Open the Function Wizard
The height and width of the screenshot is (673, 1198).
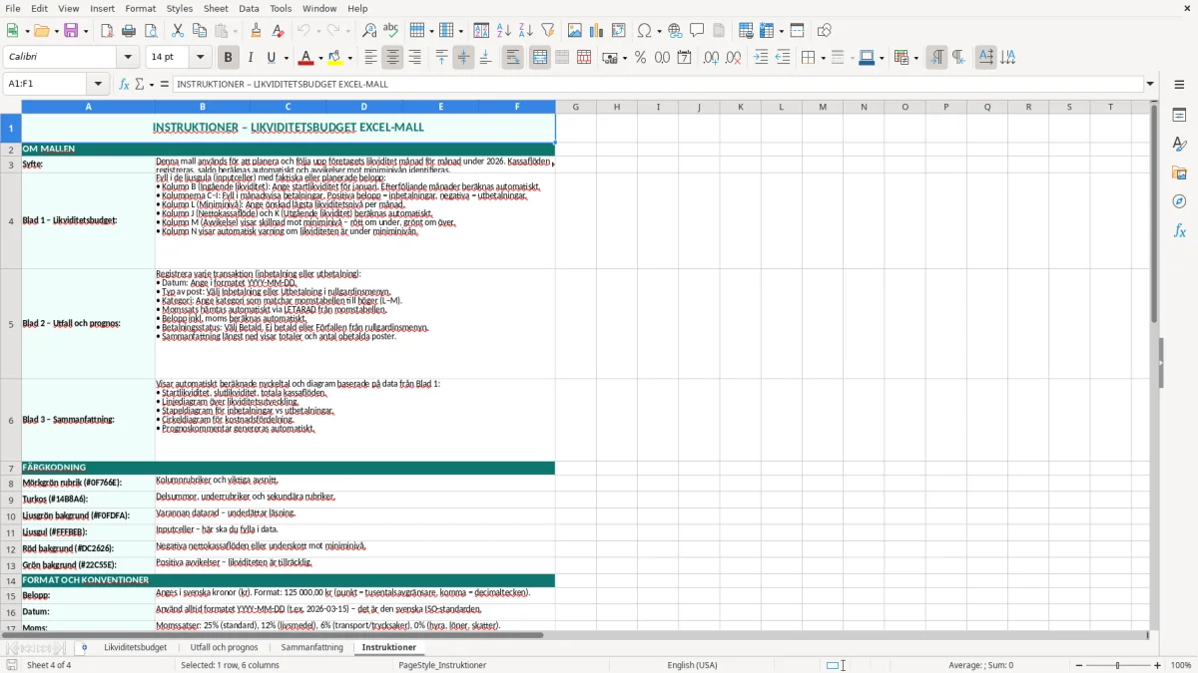(124, 84)
